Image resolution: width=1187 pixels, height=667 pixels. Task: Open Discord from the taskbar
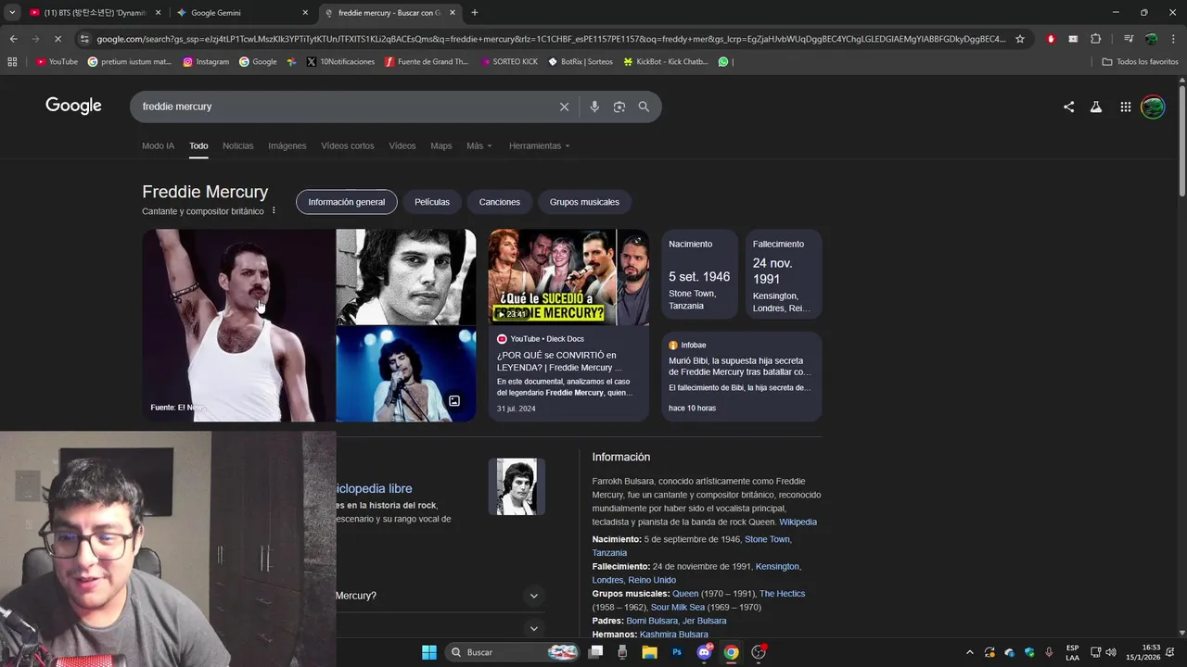(704, 652)
